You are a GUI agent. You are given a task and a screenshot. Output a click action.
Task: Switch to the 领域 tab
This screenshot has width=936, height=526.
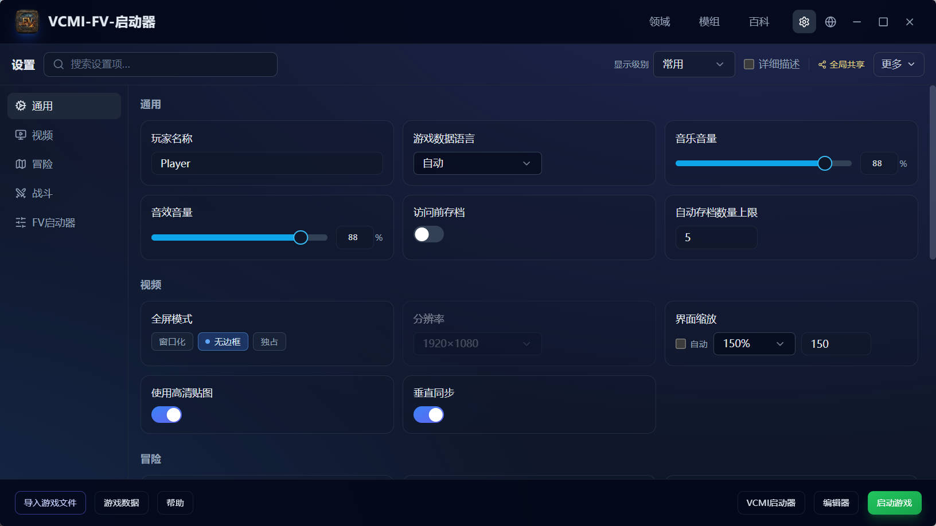tap(660, 22)
